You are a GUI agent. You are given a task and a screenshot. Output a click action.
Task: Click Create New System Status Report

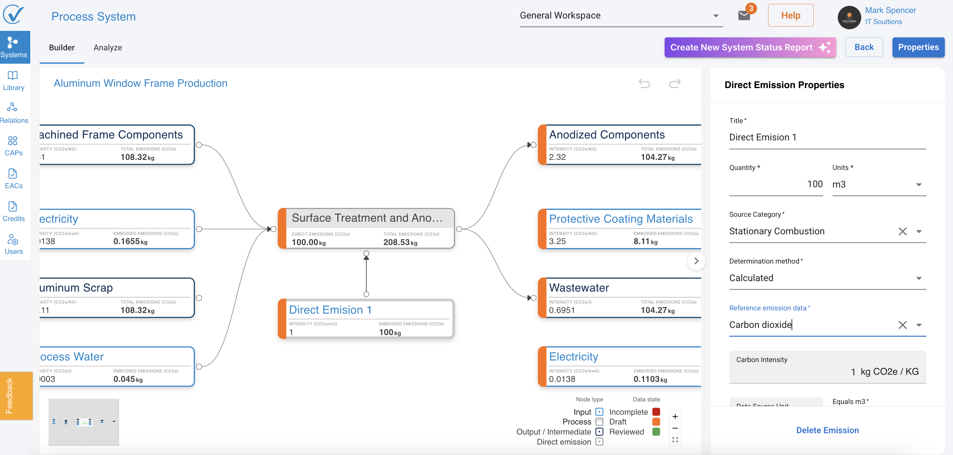tap(750, 47)
